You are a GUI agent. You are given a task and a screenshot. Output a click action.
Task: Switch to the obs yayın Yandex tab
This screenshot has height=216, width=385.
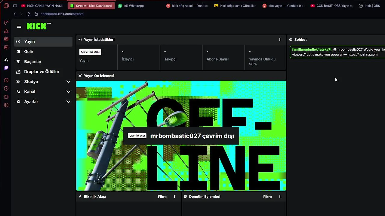pos(283,6)
